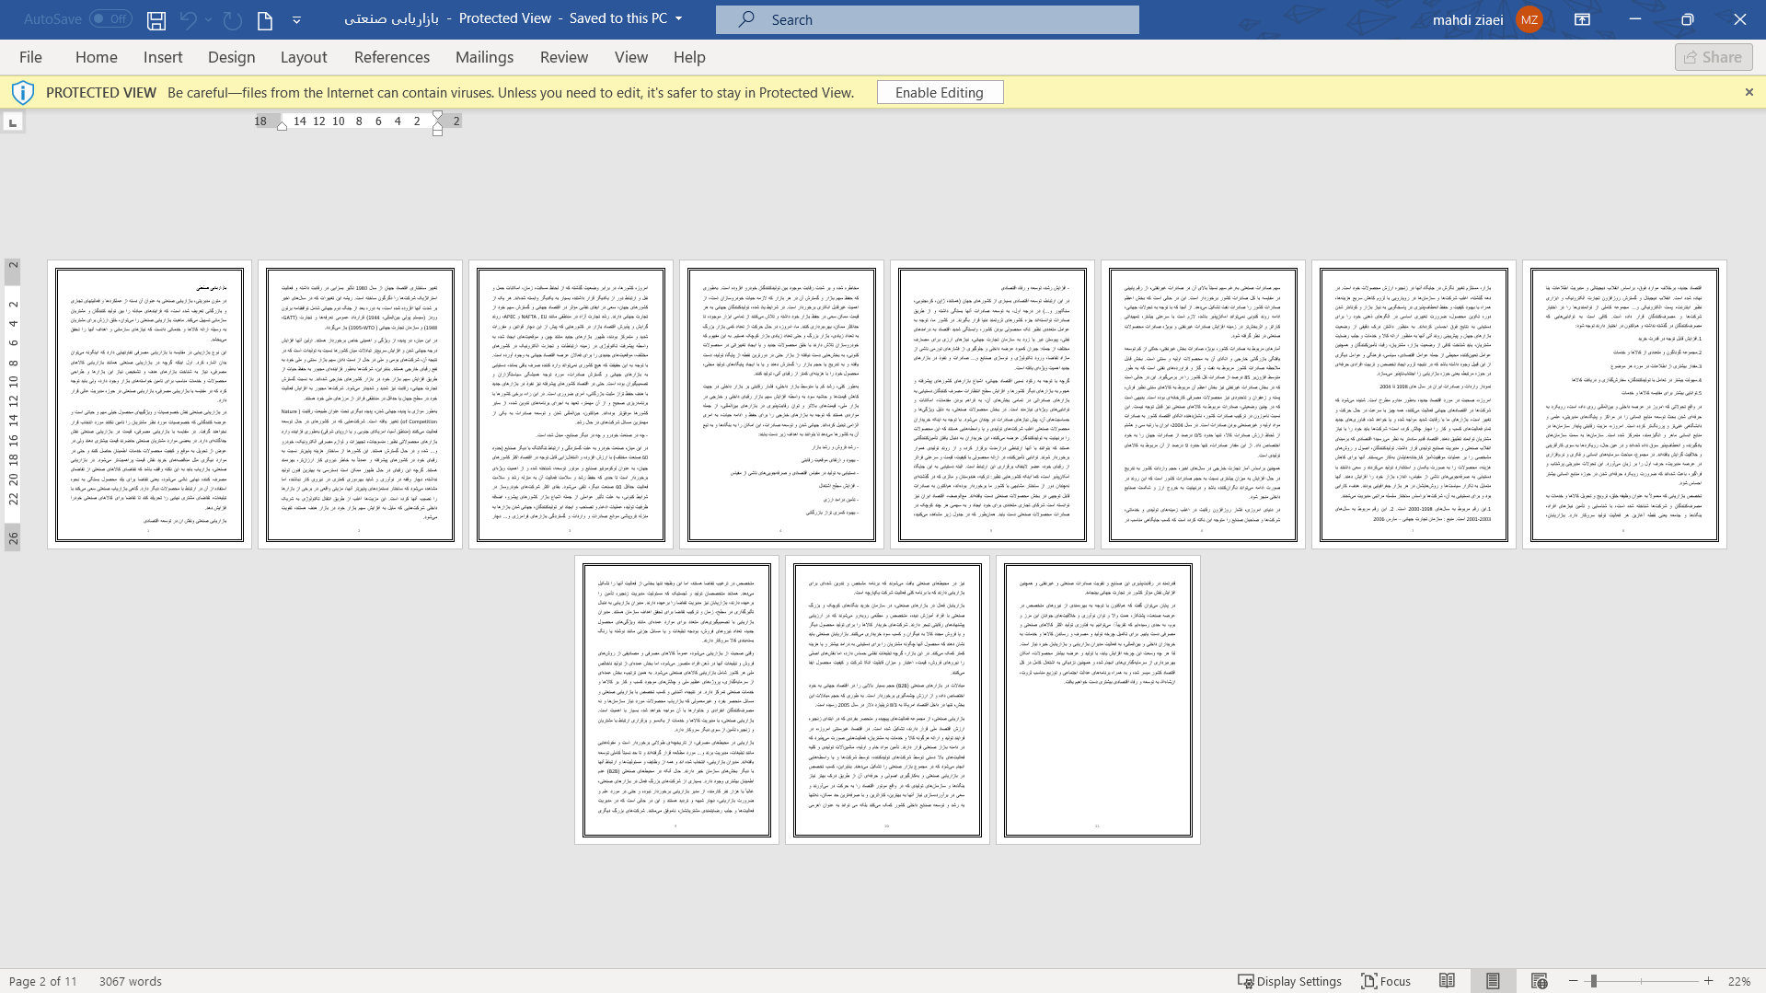Toggle the AutoSave switch
The width and height of the screenshot is (1766, 993).
click(x=110, y=19)
